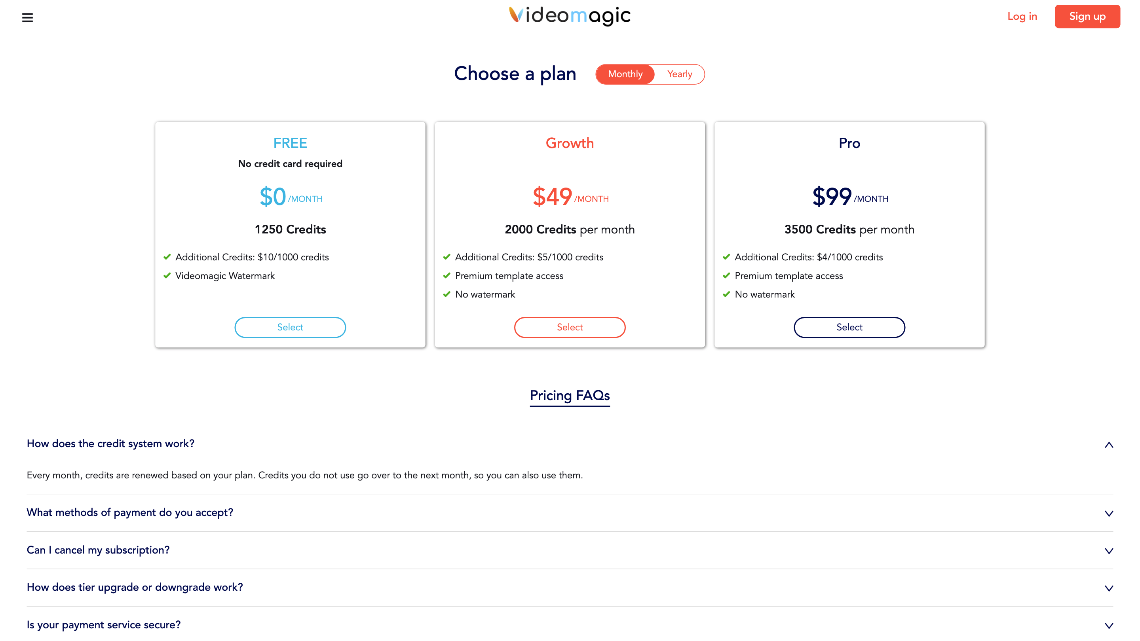This screenshot has width=1140, height=641.
Task: Expand tier upgrade or downgrade question
Action: tap(135, 587)
